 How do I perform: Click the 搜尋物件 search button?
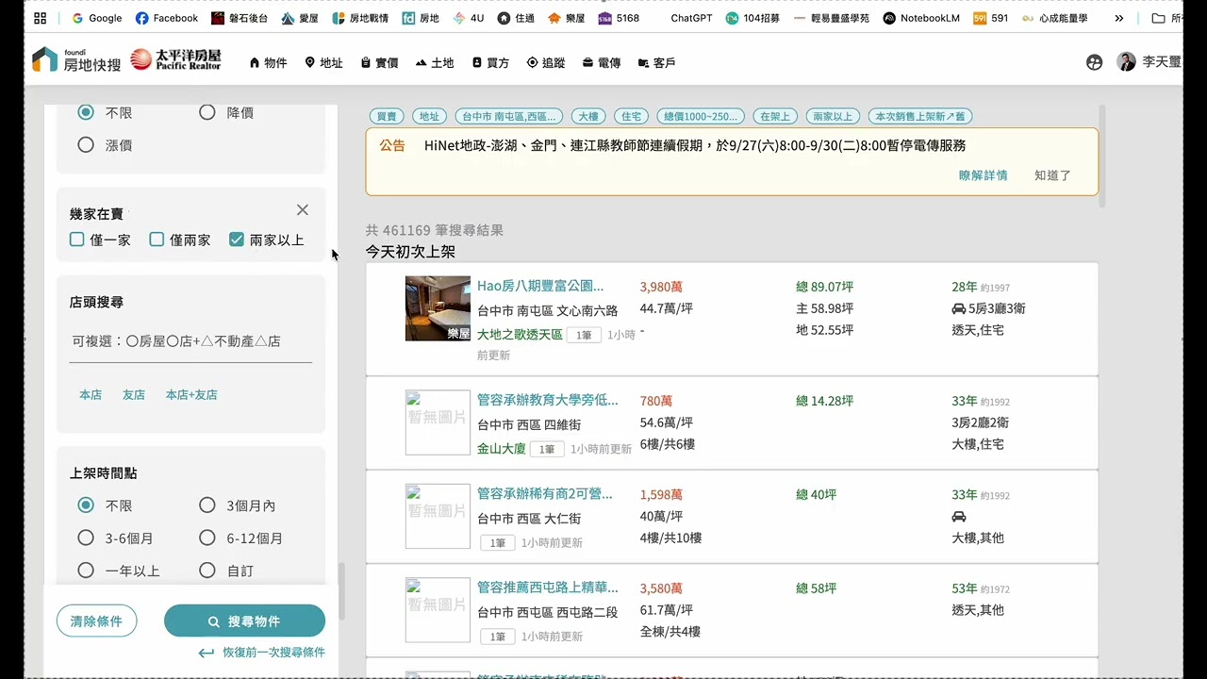[x=244, y=621]
